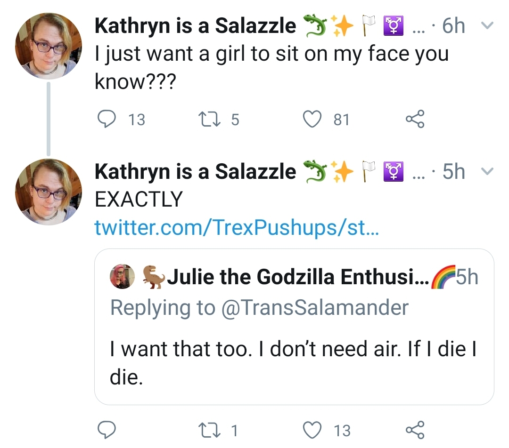
Task: Retweet the first tweet with 5 retweets
Action: point(209,119)
